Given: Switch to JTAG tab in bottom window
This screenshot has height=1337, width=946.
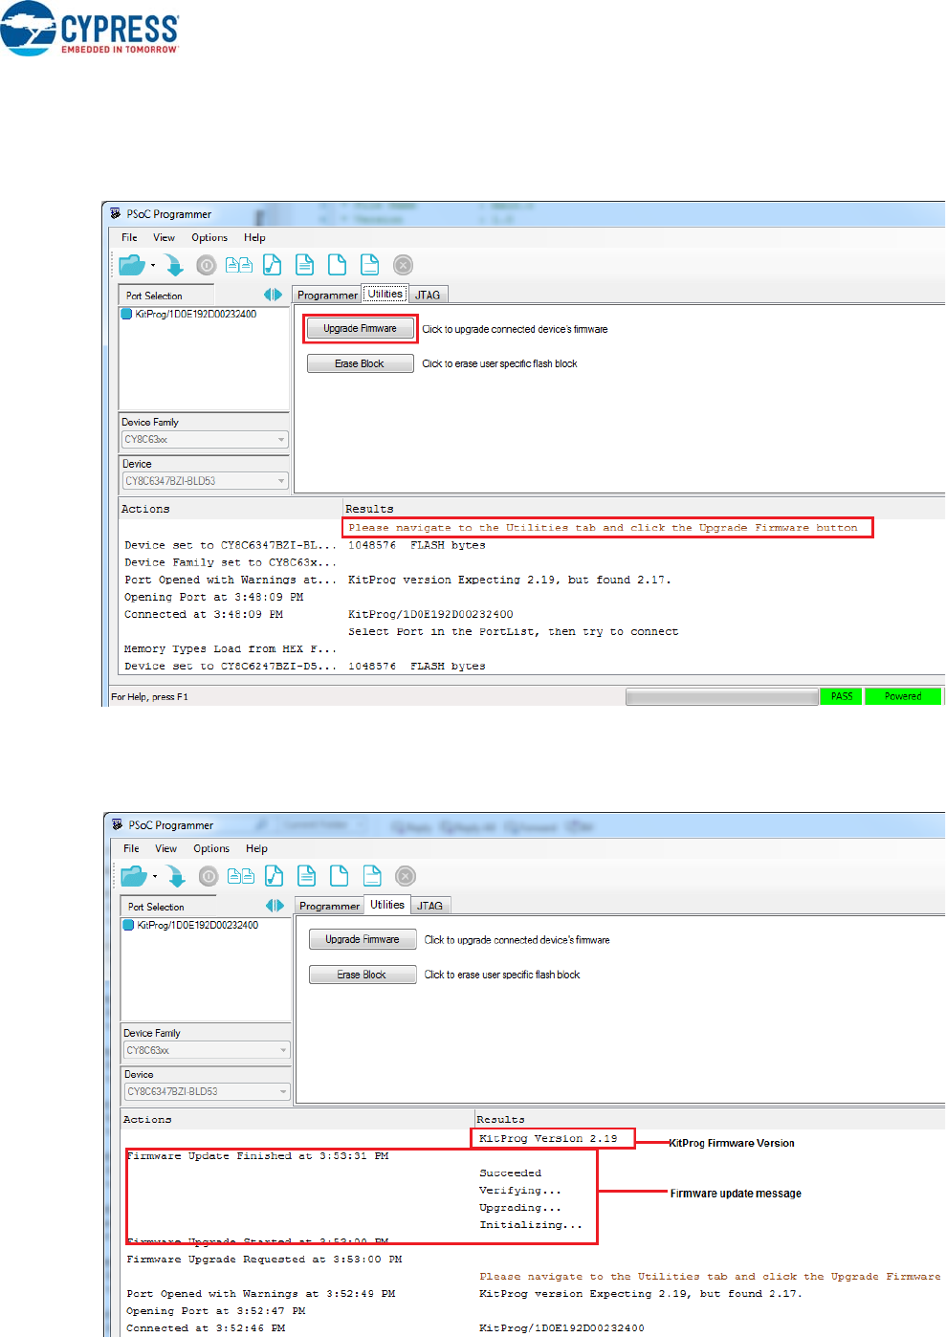Looking at the screenshot, I should pyautogui.click(x=430, y=906).
